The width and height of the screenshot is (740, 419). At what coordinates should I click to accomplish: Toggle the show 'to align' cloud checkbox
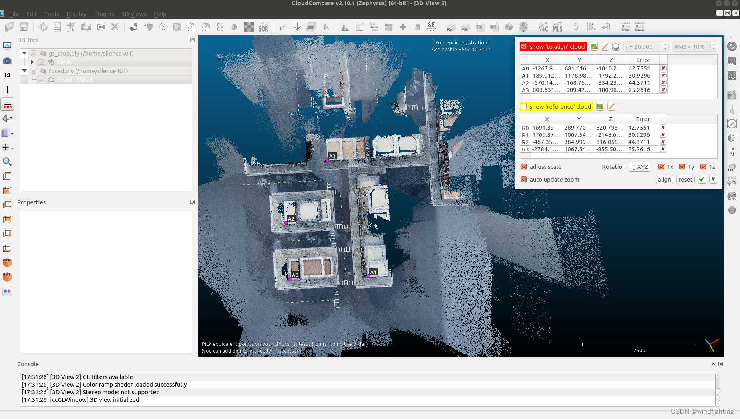point(524,47)
